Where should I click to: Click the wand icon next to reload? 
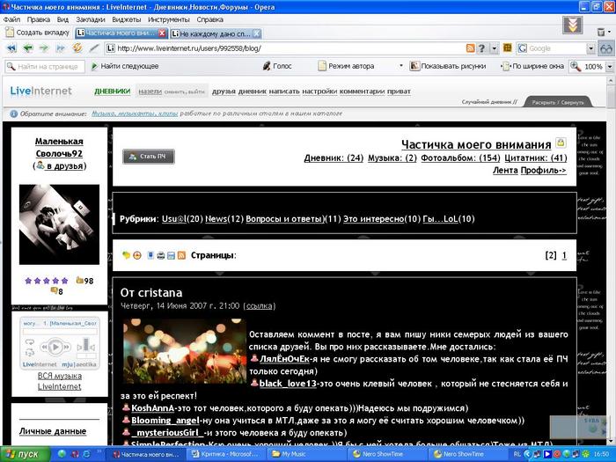pyautogui.click(x=94, y=48)
